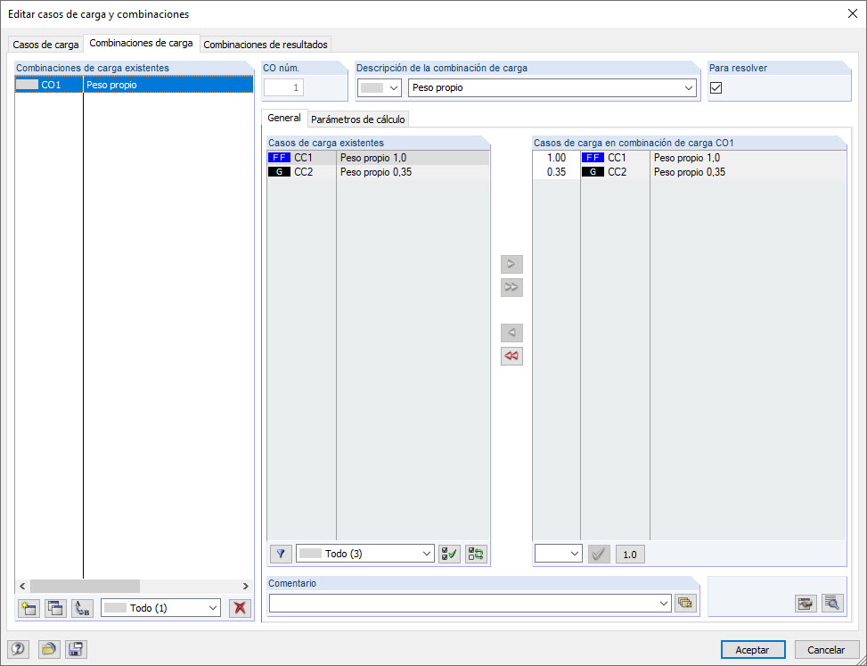This screenshot has width=867, height=666.
Task: Remove all cases using double left arrow
Action: click(511, 356)
